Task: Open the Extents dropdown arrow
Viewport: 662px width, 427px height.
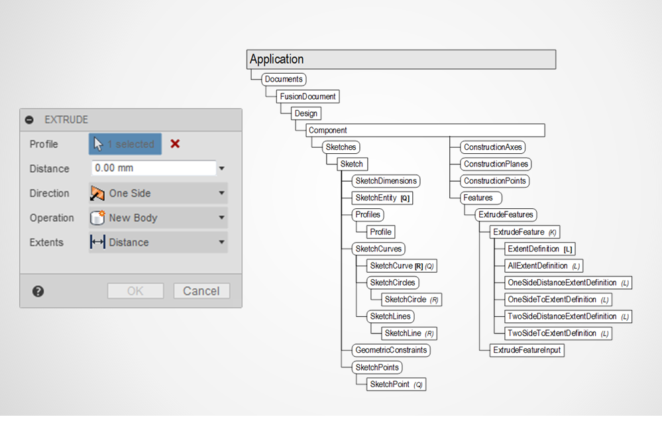Action: [221, 243]
